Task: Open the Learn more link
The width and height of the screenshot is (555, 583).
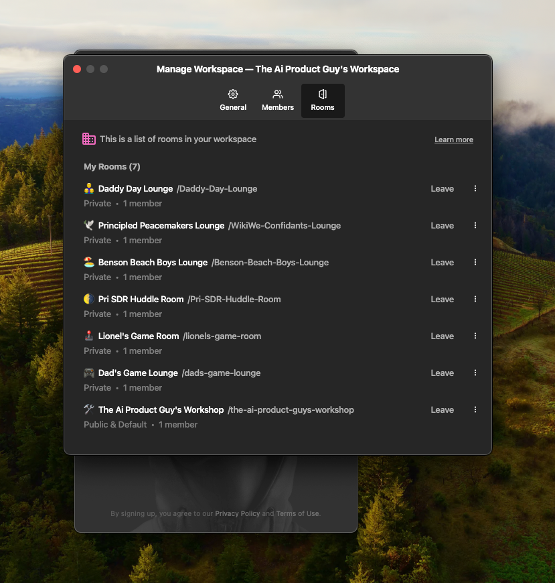Action: pos(454,140)
